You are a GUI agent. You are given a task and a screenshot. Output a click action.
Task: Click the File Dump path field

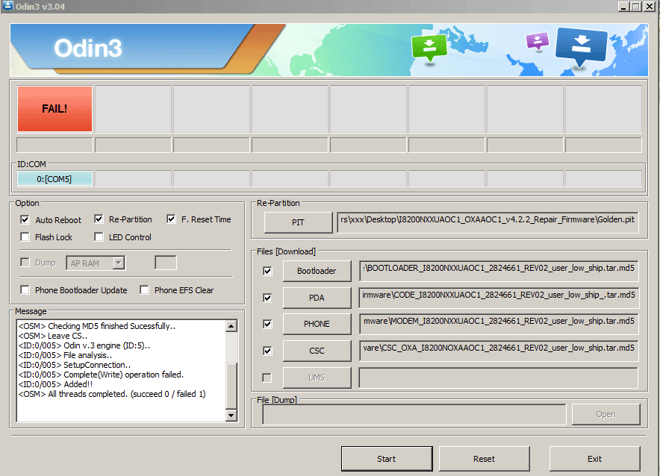coord(414,415)
